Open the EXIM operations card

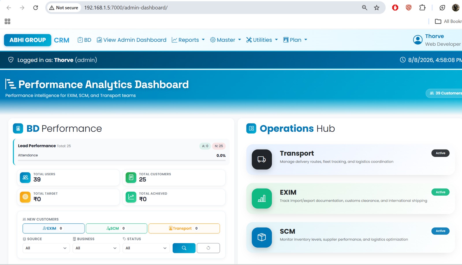[x=351, y=198]
